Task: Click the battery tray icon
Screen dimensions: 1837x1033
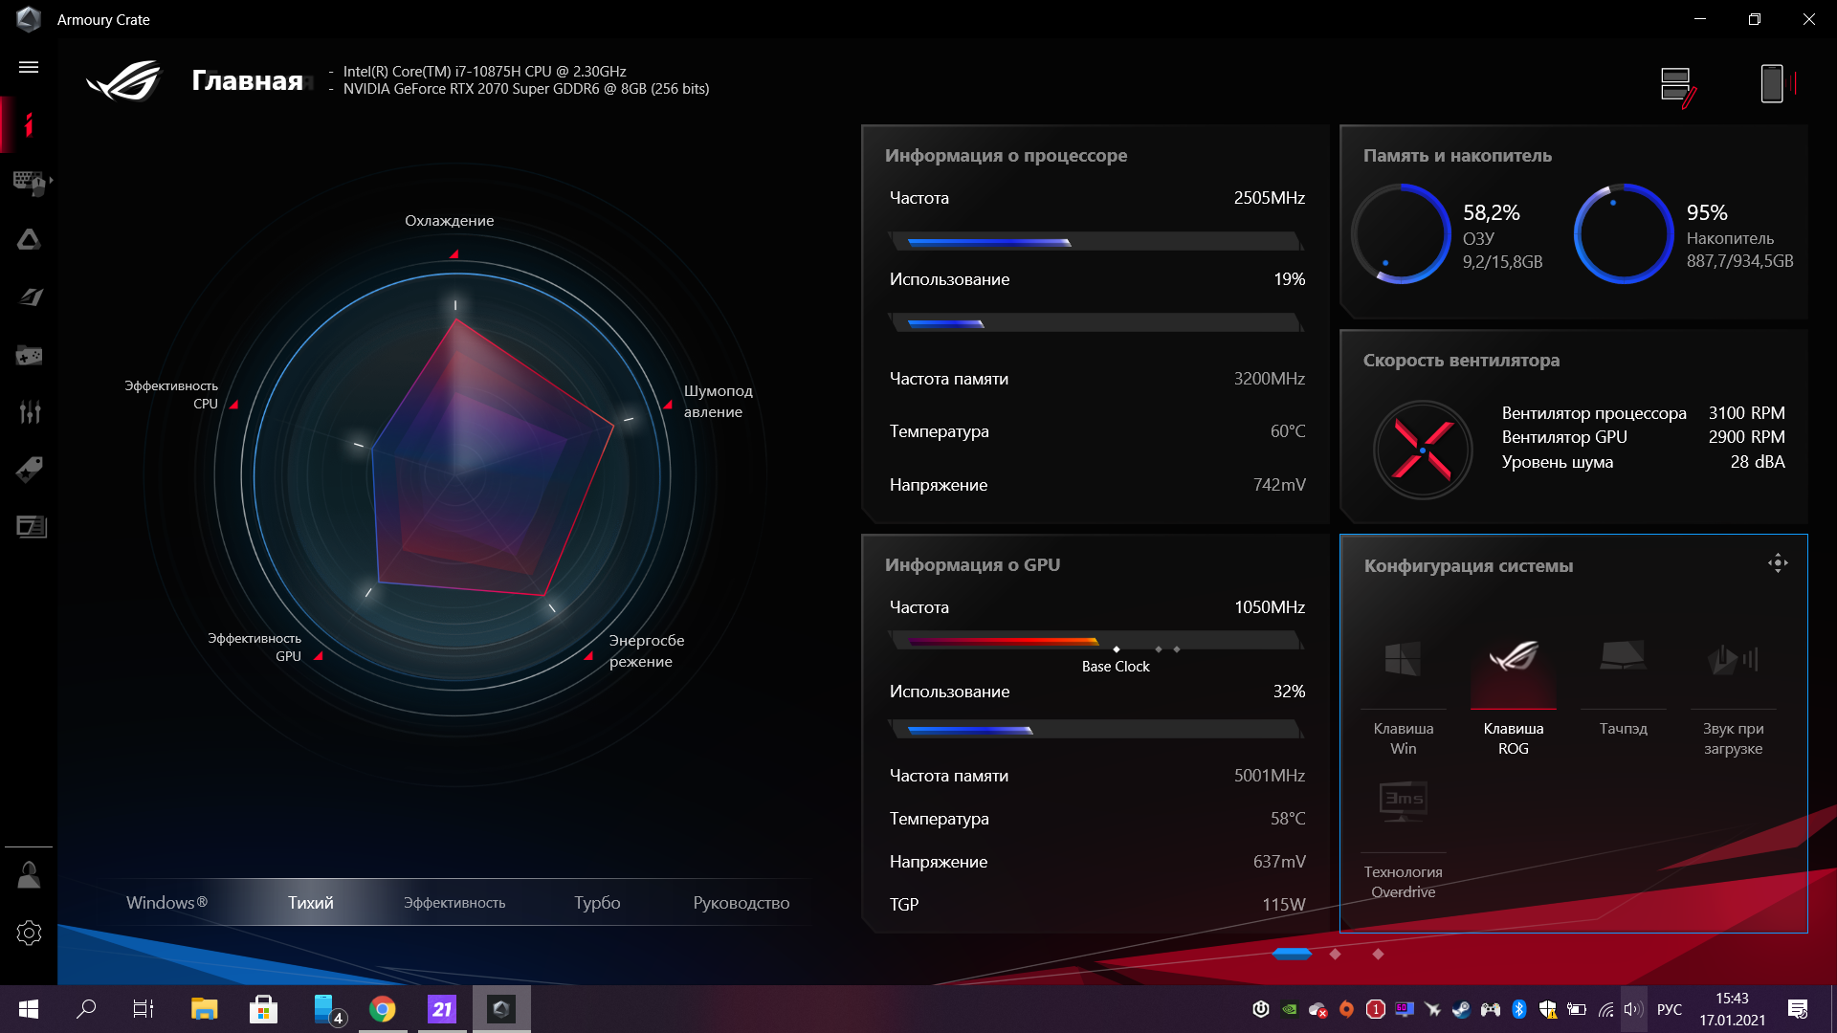Action: coord(1577,1009)
